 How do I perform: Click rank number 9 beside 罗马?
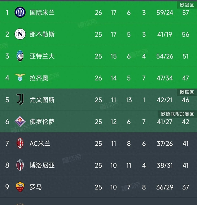click(7, 187)
